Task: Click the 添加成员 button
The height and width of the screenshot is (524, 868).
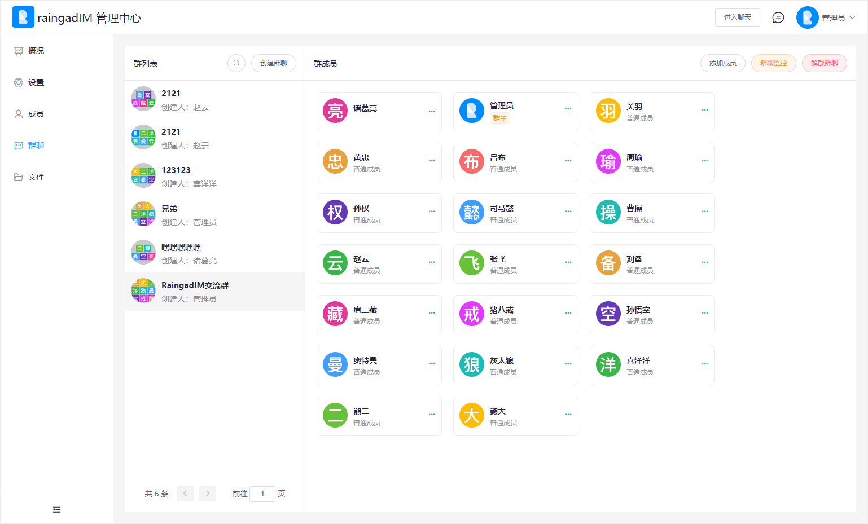Action: click(x=723, y=63)
